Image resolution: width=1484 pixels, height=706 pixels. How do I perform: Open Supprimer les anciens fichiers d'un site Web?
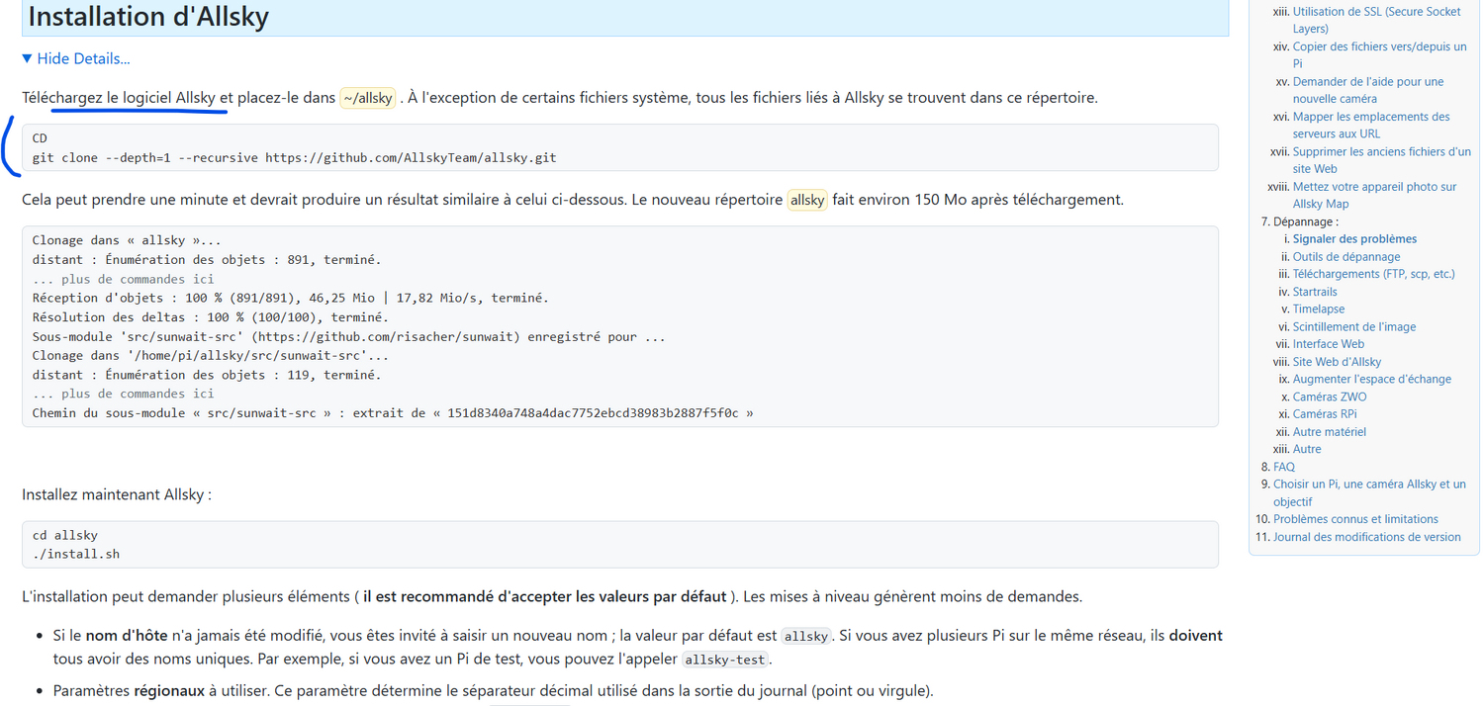point(1381,160)
